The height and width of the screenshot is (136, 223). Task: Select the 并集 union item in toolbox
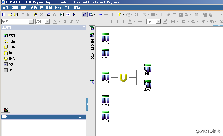click(9, 47)
